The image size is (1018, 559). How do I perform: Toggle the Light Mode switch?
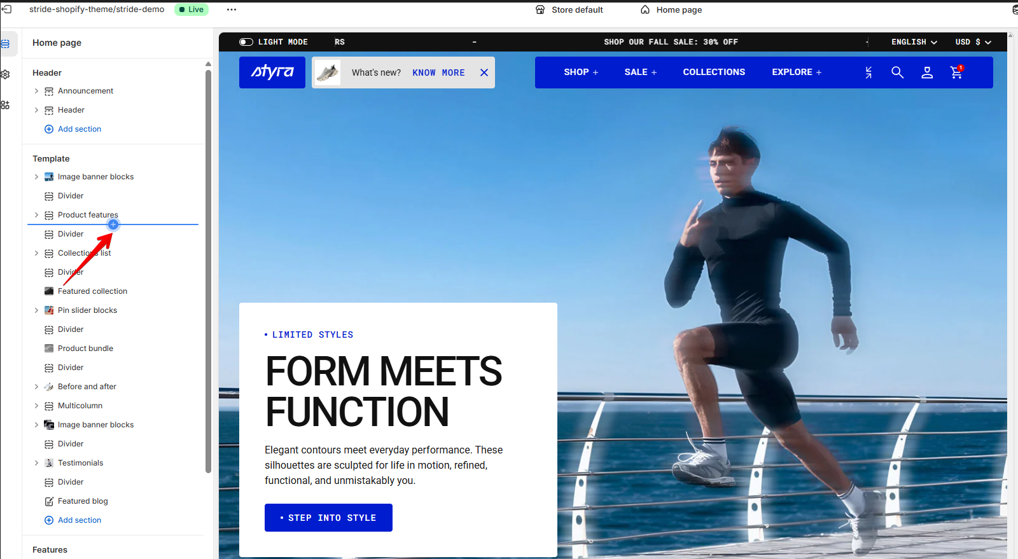pyautogui.click(x=246, y=42)
